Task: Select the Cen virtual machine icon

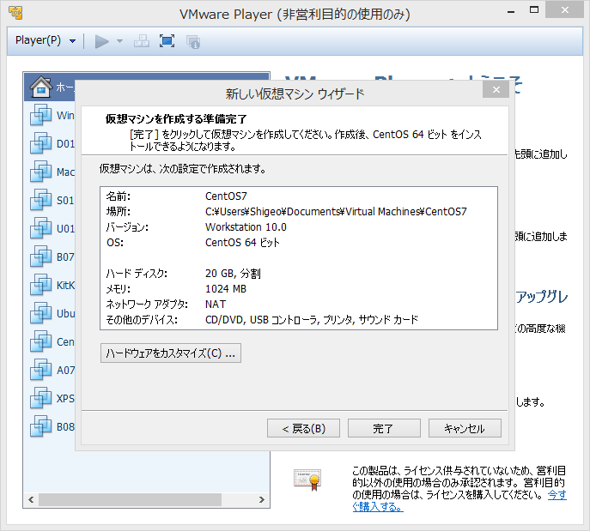Action: 40,341
